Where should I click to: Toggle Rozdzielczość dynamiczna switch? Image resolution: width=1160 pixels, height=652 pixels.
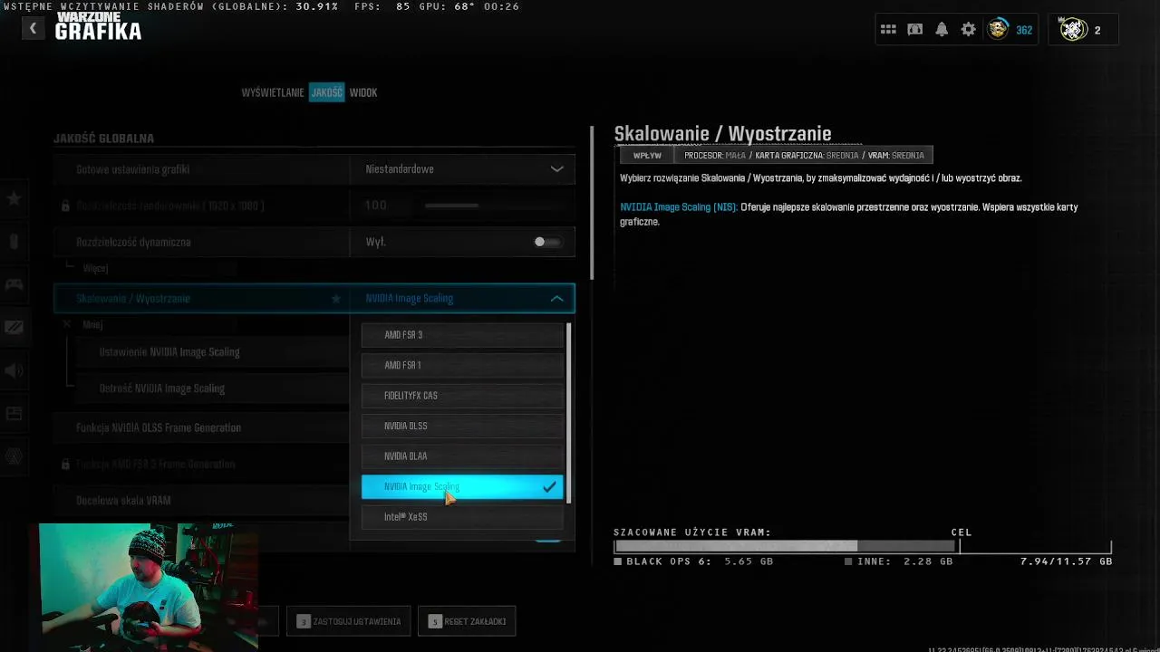[x=546, y=242]
